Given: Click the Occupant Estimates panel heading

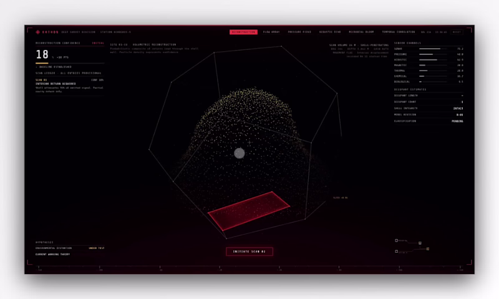Looking at the screenshot, I should 410,89.
